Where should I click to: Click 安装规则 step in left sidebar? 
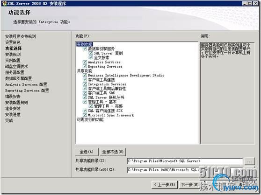[13, 55]
